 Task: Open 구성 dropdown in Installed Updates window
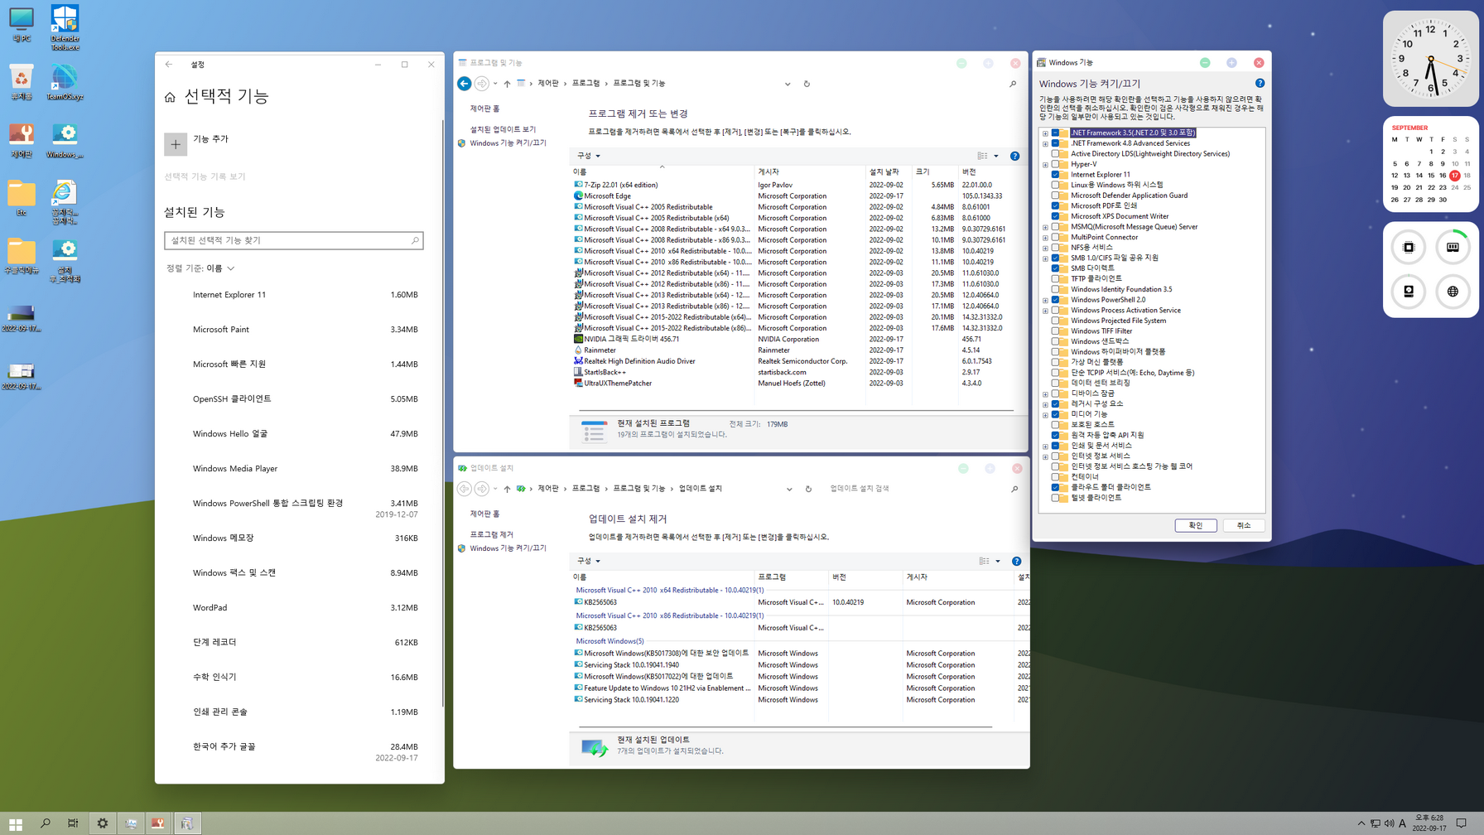[x=589, y=561]
